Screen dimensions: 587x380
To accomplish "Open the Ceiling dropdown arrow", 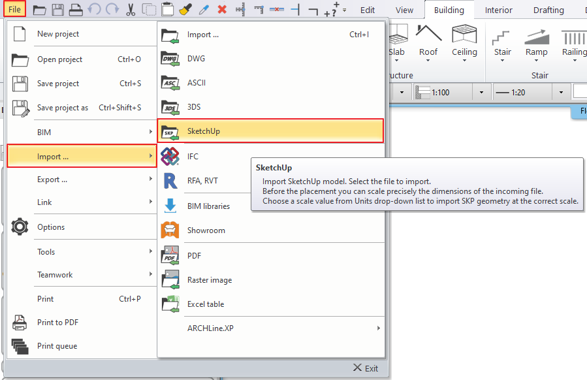I will pos(464,60).
